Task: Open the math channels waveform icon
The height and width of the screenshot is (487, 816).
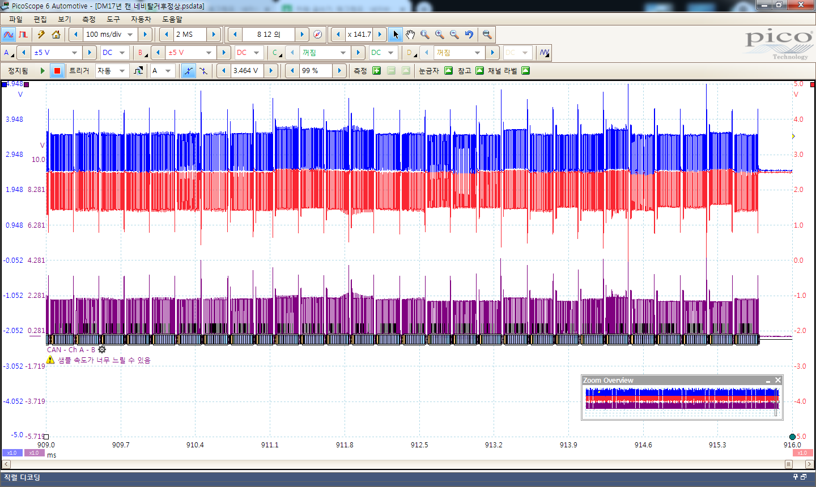Action: (x=545, y=53)
